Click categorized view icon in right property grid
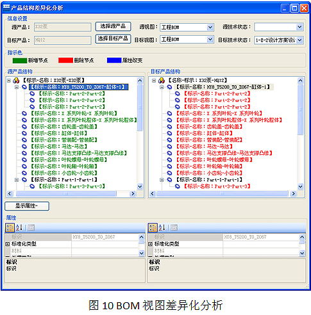The height and width of the screenshot is (315, 311). coord(153,228)
